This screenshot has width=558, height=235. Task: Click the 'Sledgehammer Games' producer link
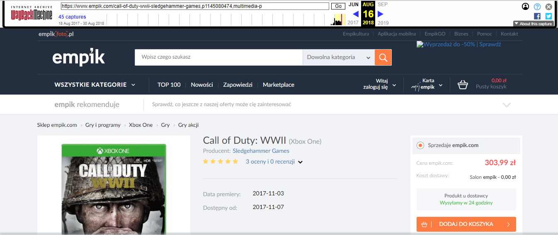pyautogui.click(x=261, y=151)
